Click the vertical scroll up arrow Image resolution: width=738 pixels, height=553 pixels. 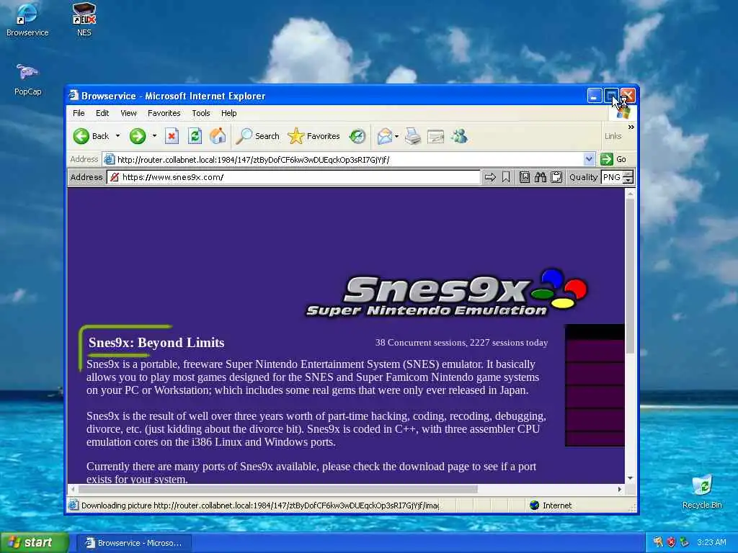click(630, 193)
